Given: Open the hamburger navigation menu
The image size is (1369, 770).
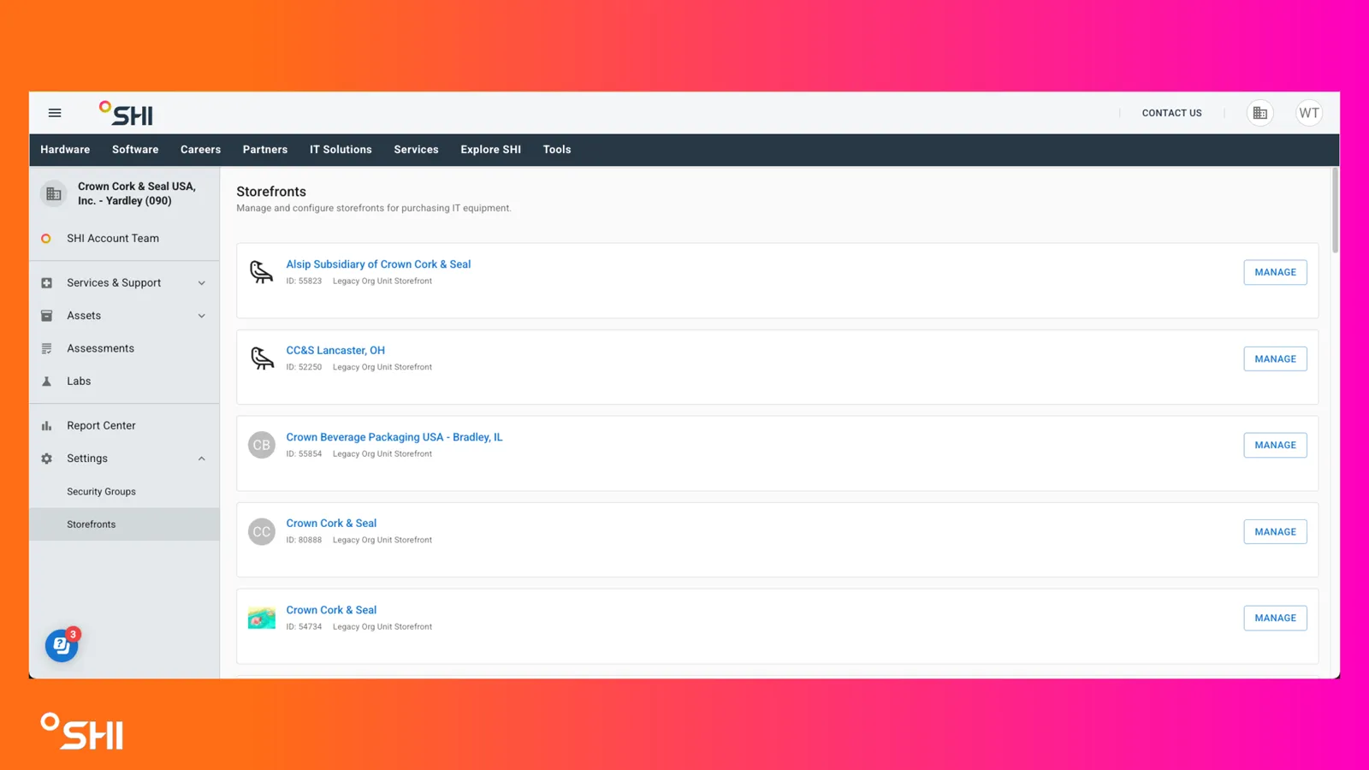Looking at the screenshot, I should (x=55, y=113).
